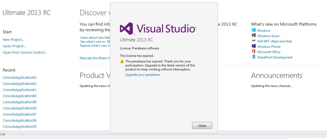
Task: Click the Announcements heading
Action: [277, 76]
